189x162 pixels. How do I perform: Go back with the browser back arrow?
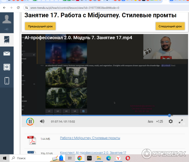tap(4, 8)
